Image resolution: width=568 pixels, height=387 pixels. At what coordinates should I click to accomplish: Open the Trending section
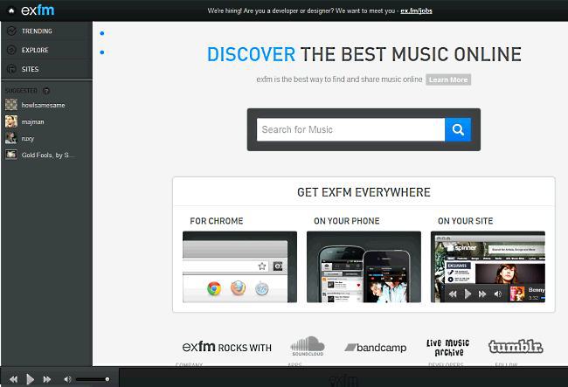pyautogui.click(x=46, y=31)
